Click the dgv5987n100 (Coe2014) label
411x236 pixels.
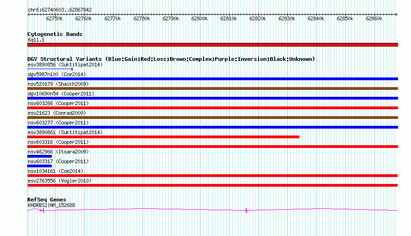point(57,74)
